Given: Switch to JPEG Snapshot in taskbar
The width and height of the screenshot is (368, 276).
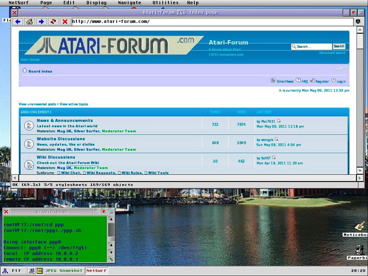Looking at the screenshot, I should [64, 271].
